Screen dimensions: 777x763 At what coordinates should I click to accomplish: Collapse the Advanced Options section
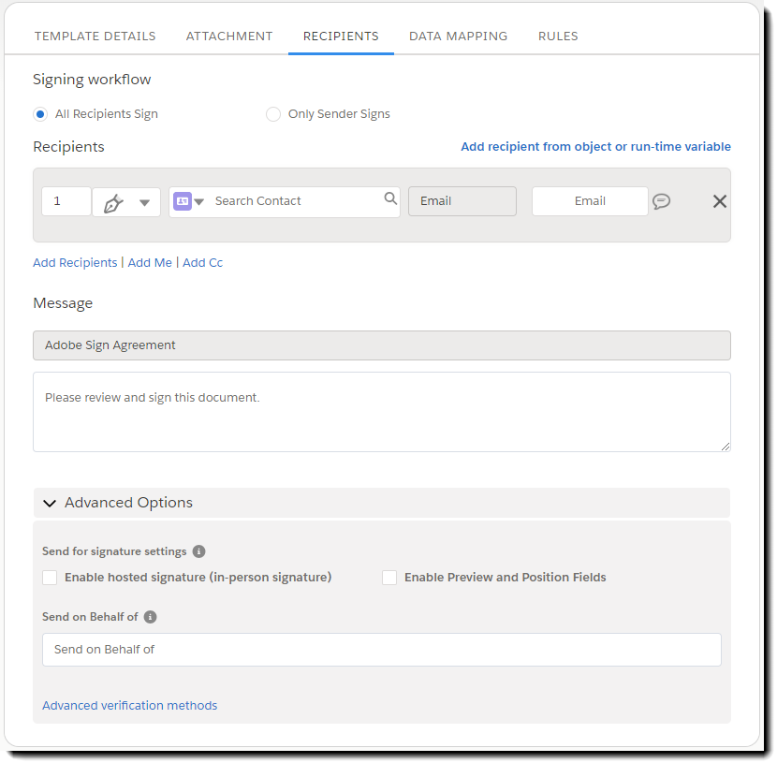(x=50, y=503)
